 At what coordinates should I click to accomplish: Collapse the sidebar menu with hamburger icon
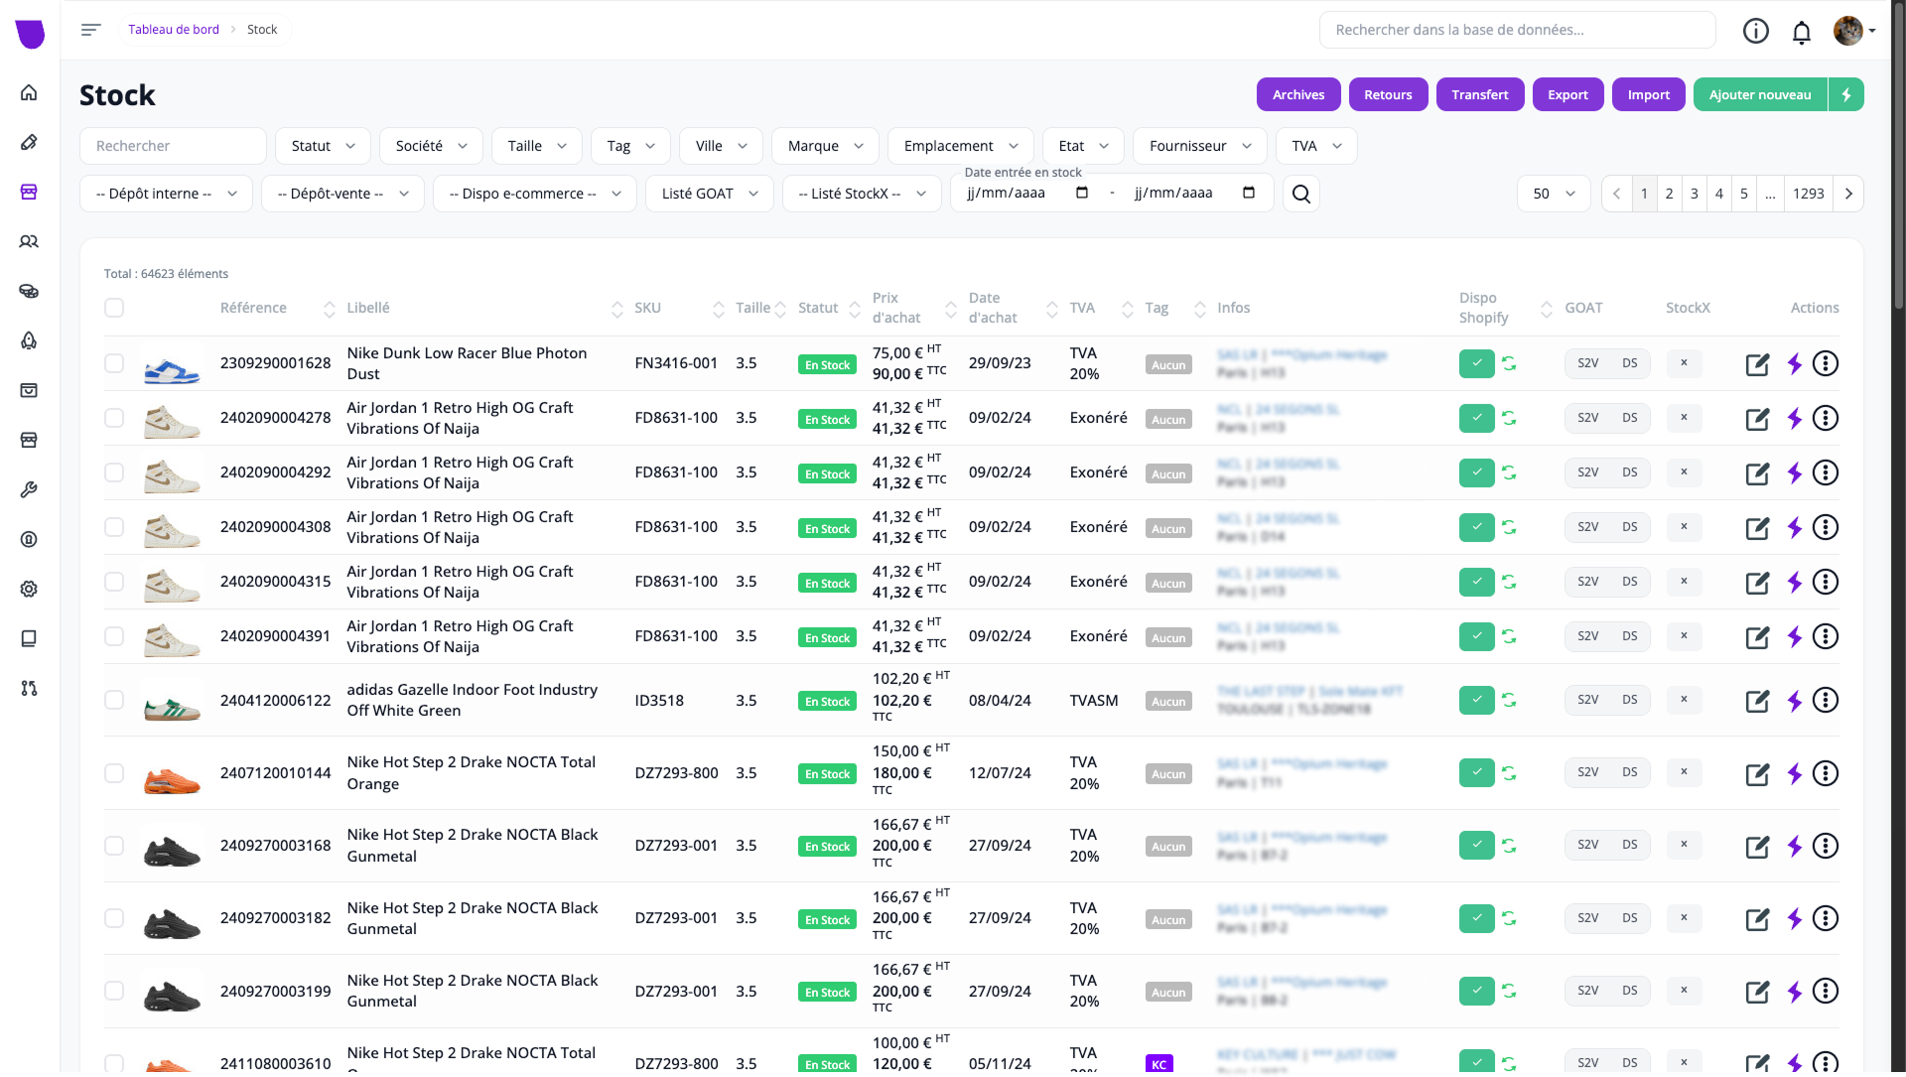coord(90,30)
